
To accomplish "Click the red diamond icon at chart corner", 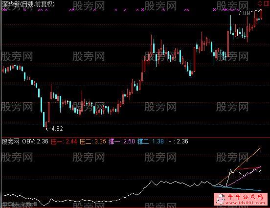I will (x=260, y=3).
